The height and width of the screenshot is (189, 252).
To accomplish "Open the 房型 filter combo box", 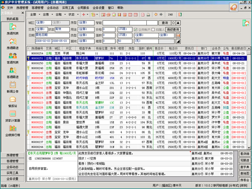I will click(86, 23).
